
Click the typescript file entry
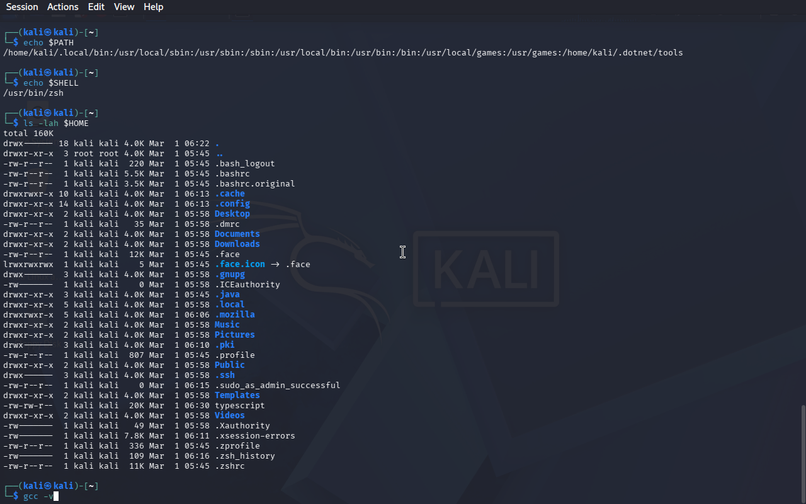coord(239,406)
